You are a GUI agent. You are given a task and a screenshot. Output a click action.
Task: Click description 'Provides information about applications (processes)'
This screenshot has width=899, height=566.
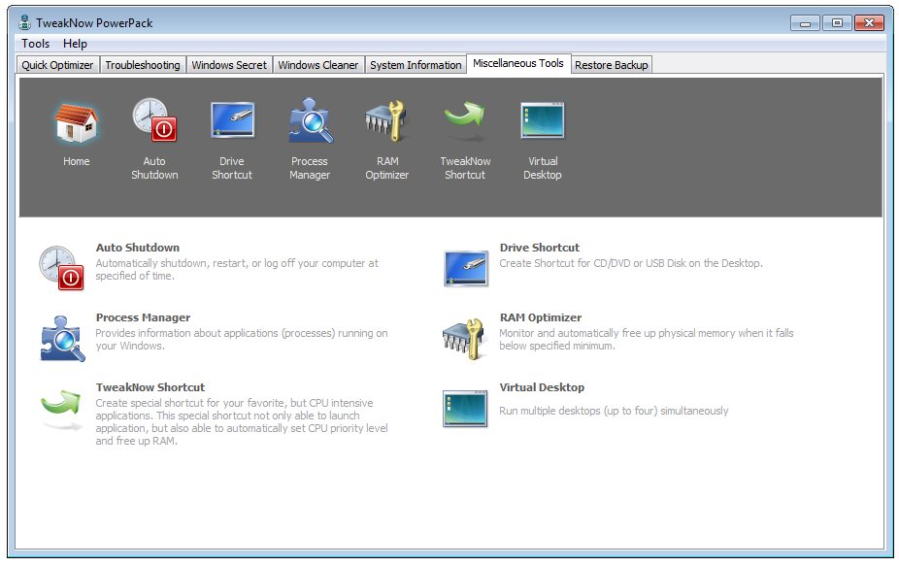[242, 340]
